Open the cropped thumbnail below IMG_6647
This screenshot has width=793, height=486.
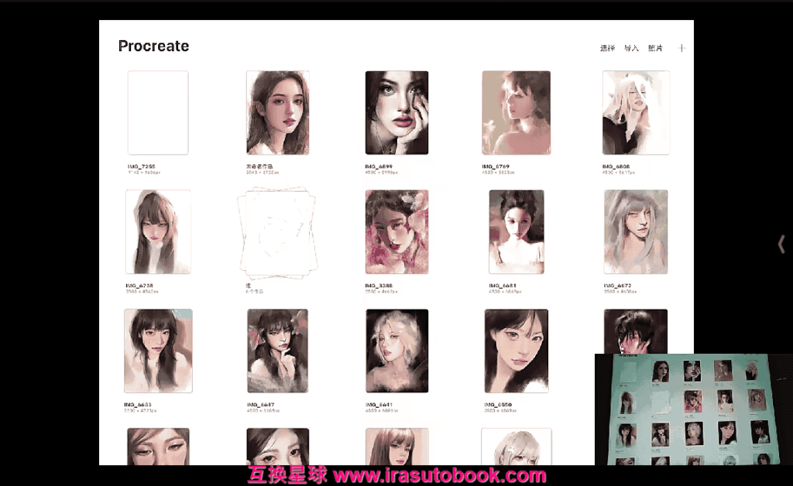(x=278, y=447)
